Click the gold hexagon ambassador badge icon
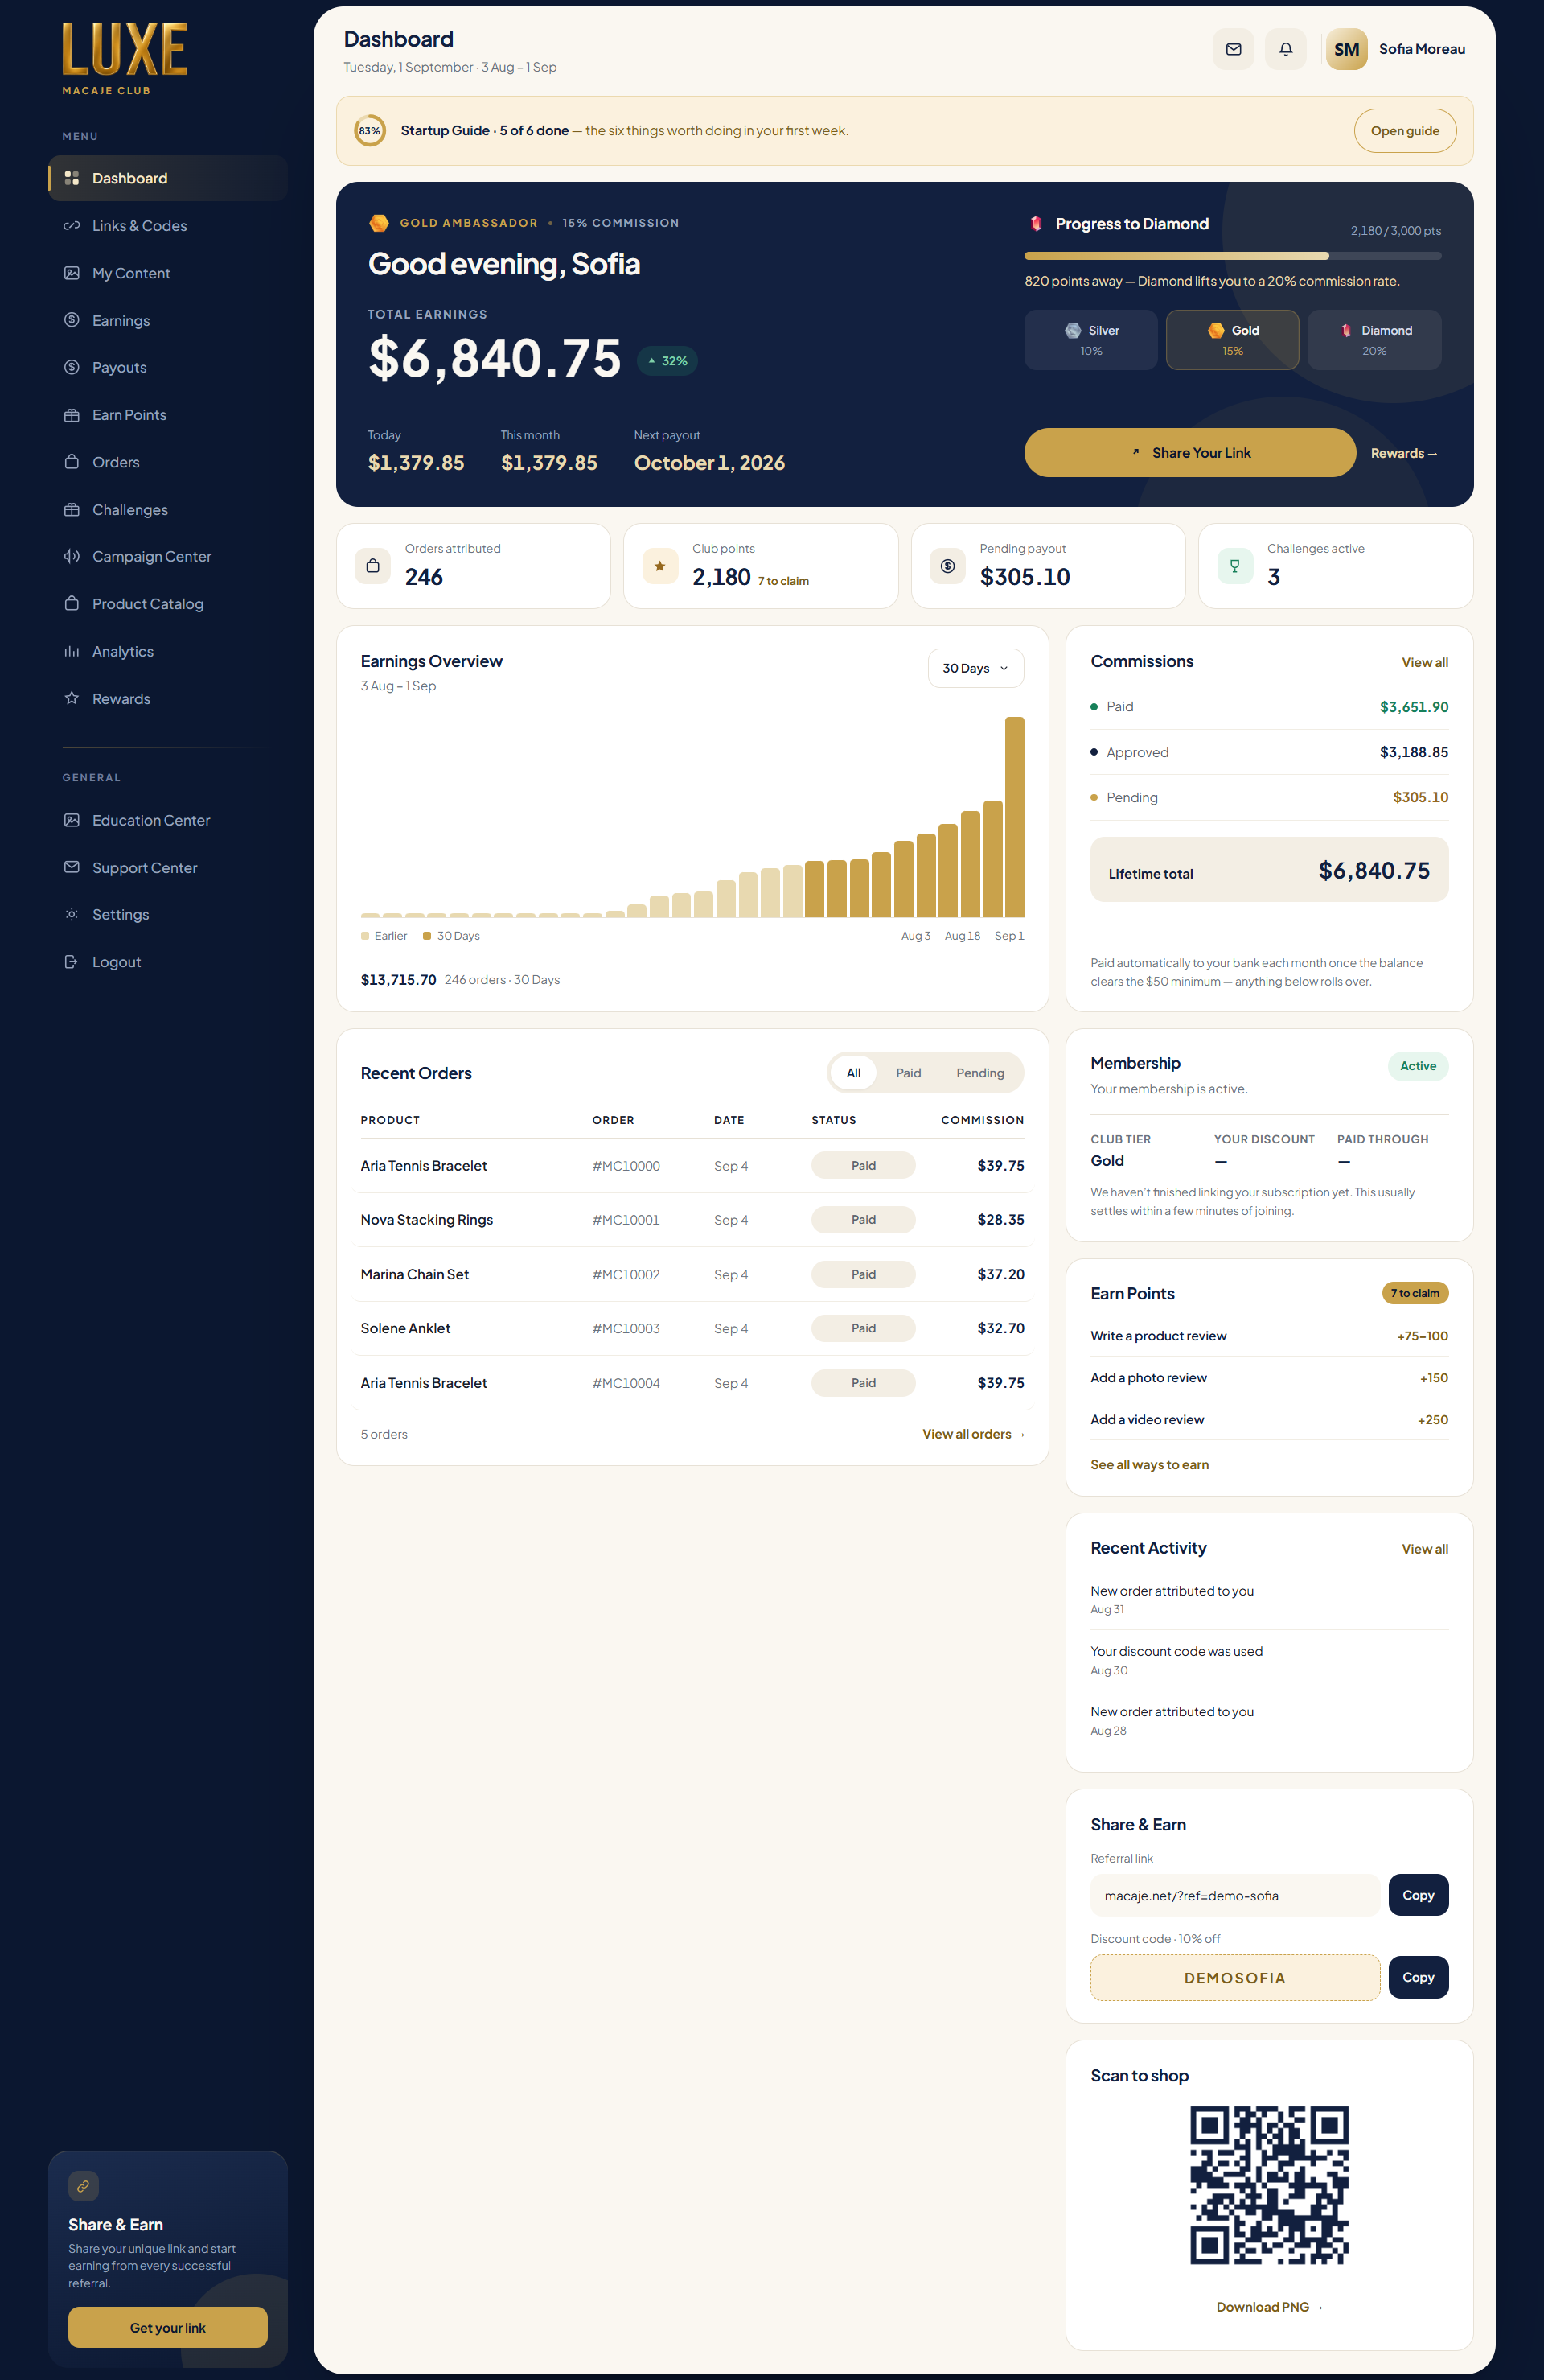This screenshot has width=1544, height=2380. coord(379,223)
